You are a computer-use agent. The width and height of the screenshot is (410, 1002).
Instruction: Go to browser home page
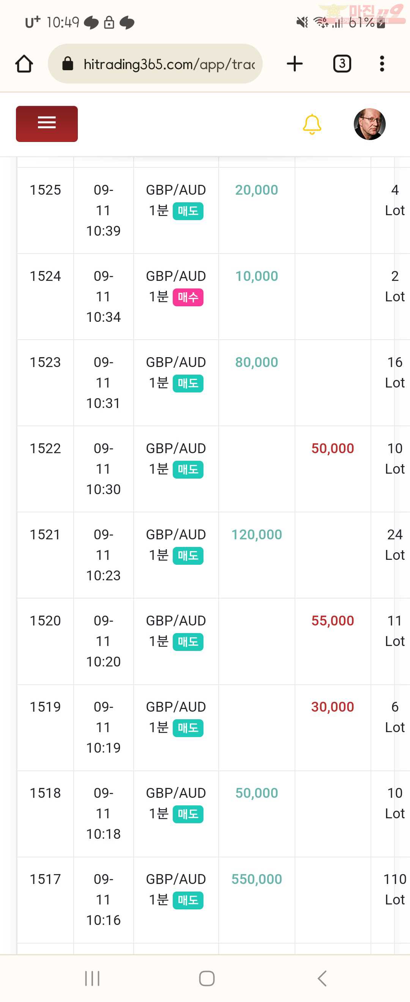coord(24,64)
